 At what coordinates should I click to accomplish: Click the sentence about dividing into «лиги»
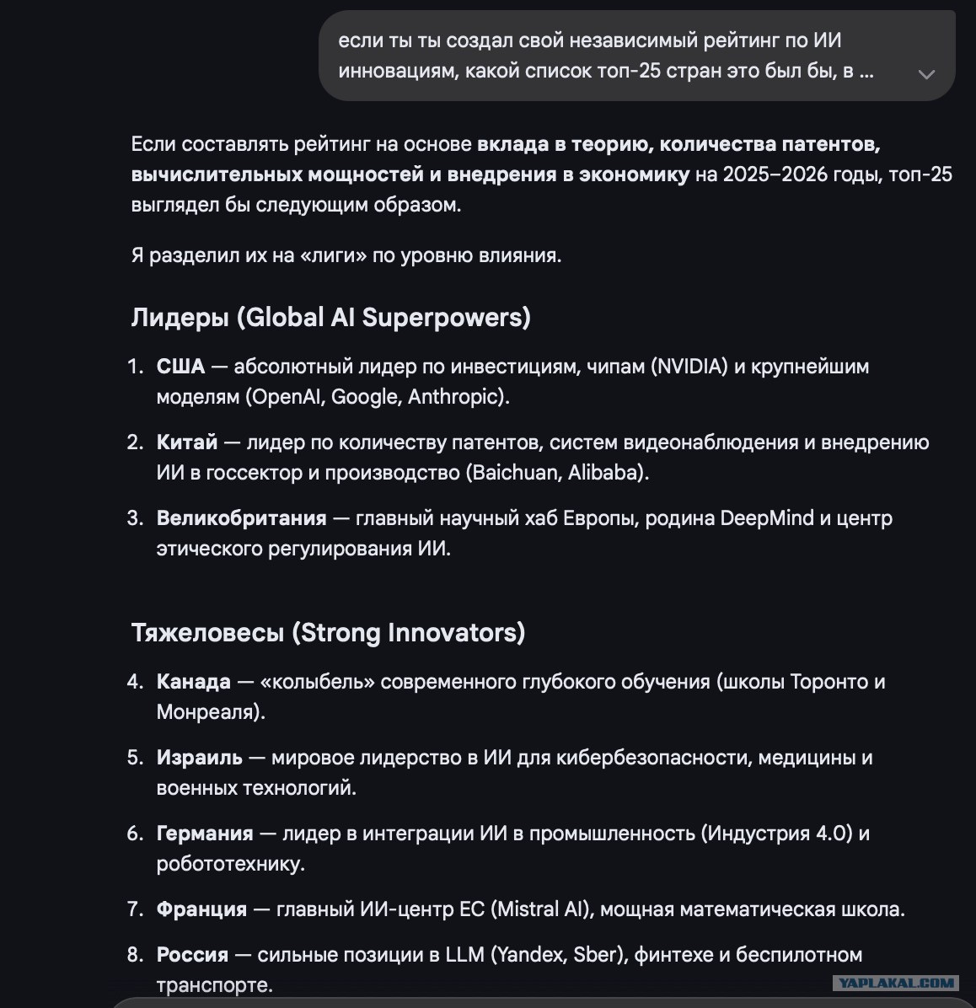coord(346,255)
